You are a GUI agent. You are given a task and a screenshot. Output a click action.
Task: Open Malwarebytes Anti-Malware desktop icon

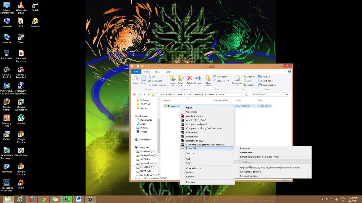(7, 89)
